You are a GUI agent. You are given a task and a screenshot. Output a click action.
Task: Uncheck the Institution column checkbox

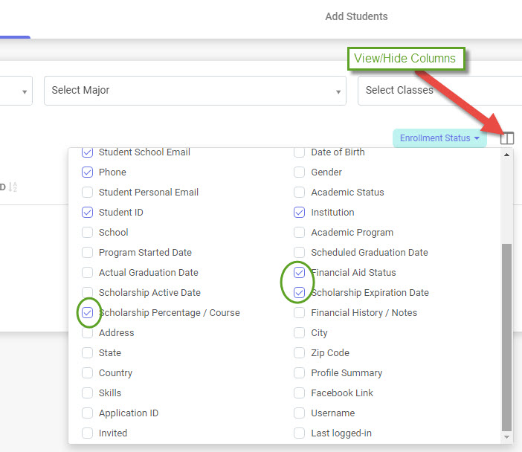click(x=300, y=213)
